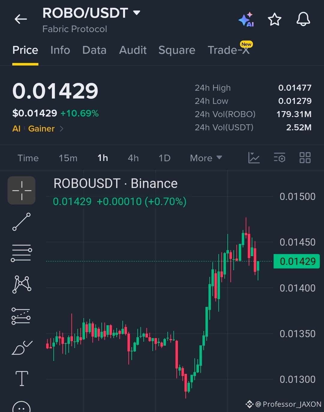
Task: Select the Time chart interval
Action: [x=28, y=158]
